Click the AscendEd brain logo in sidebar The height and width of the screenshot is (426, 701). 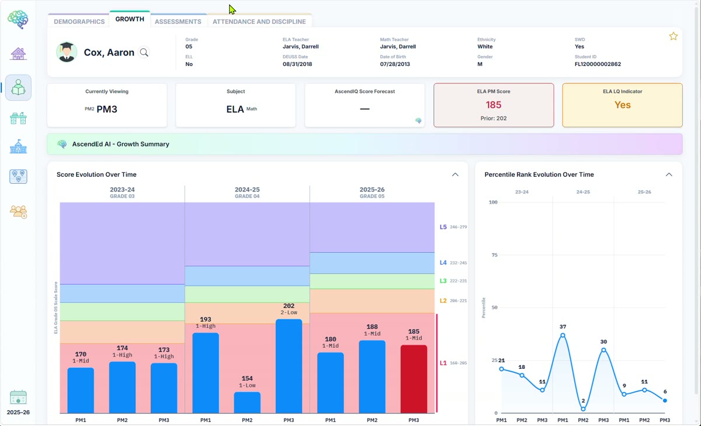click(18, 19)
